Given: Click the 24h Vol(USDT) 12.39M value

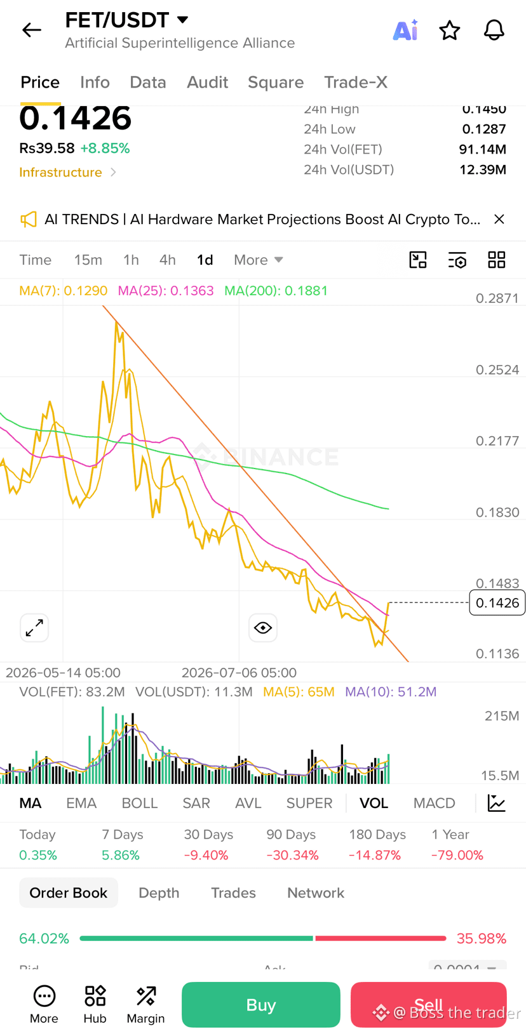Looking at the screenshot, I should tap(483, 170).
